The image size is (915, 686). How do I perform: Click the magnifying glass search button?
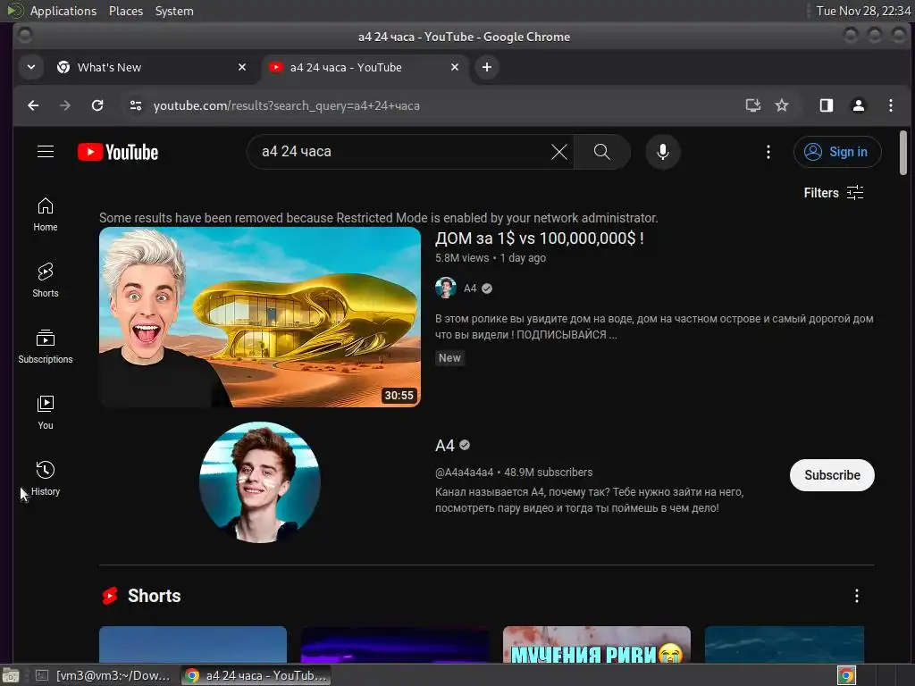click(x=601, y=152)
